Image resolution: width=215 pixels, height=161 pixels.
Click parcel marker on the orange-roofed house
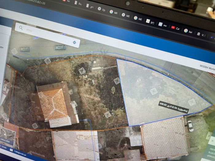point(41,94)
